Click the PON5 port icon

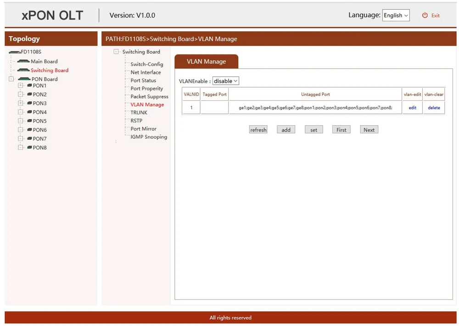[x=29, y=121]
